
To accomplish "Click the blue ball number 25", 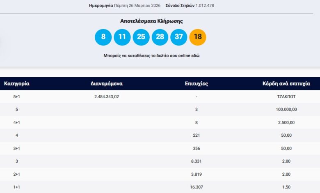I will [141, 37].
